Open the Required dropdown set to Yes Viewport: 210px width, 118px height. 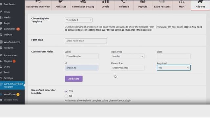click(174, 68)
